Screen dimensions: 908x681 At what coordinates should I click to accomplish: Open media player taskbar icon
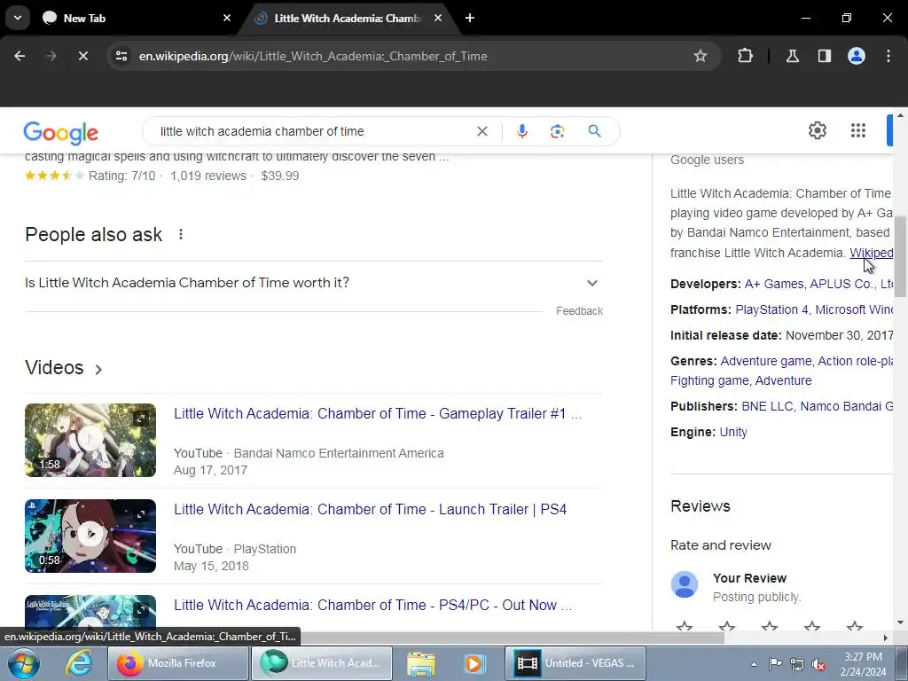tap(474, 663)
